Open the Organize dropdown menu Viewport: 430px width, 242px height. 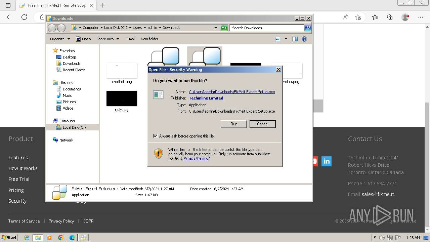[x=60, y=39]
